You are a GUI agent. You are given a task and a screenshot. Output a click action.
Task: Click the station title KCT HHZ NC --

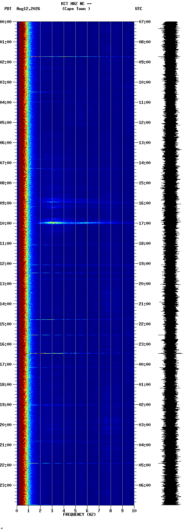[76, 4]
